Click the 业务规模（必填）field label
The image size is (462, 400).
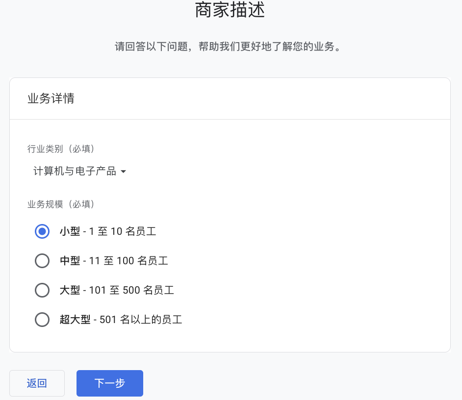pyautogui.click(x=61, y=204)
